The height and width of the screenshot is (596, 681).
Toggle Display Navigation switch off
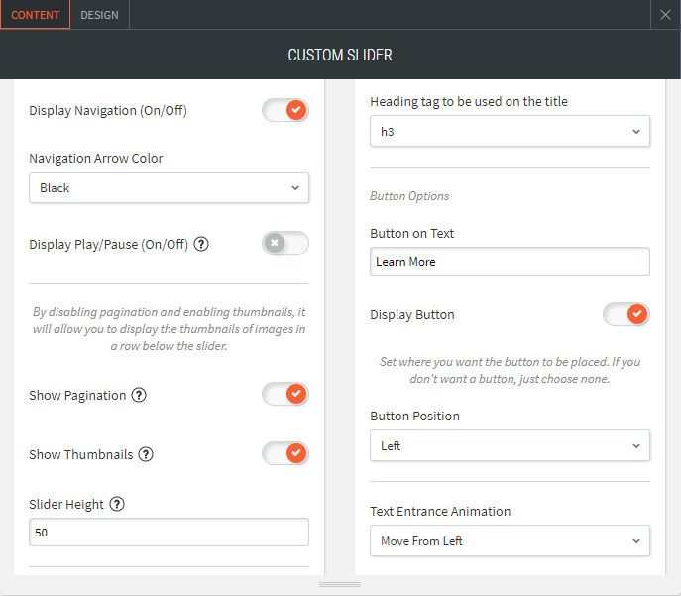click(285, 110)
